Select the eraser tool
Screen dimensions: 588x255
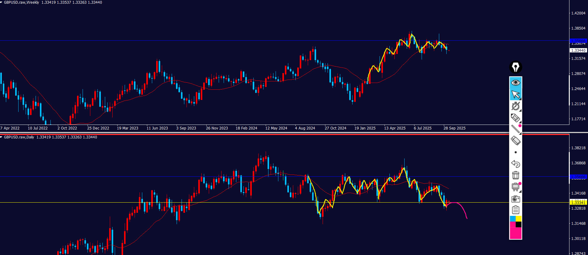[x=515, y=141]
